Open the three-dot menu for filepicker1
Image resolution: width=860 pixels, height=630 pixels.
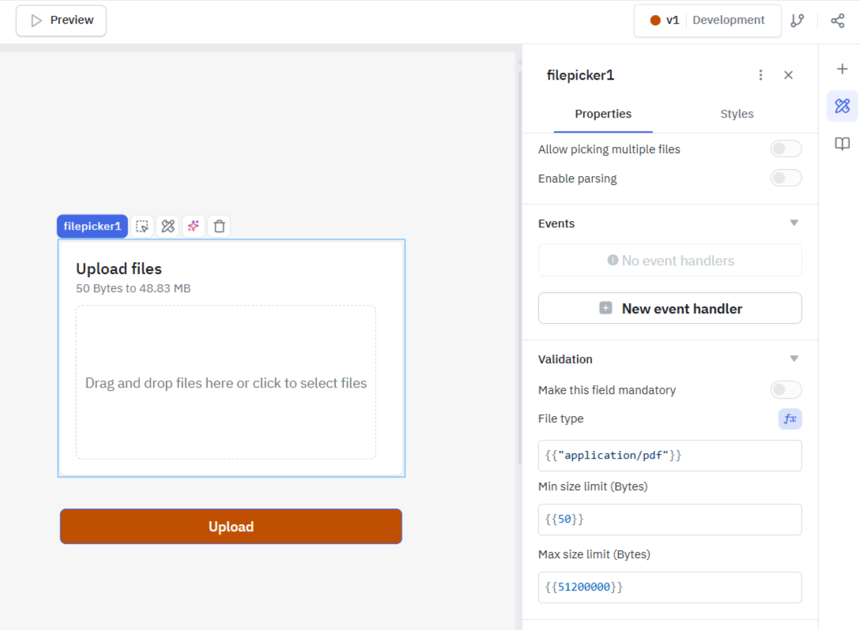[760, 75]
